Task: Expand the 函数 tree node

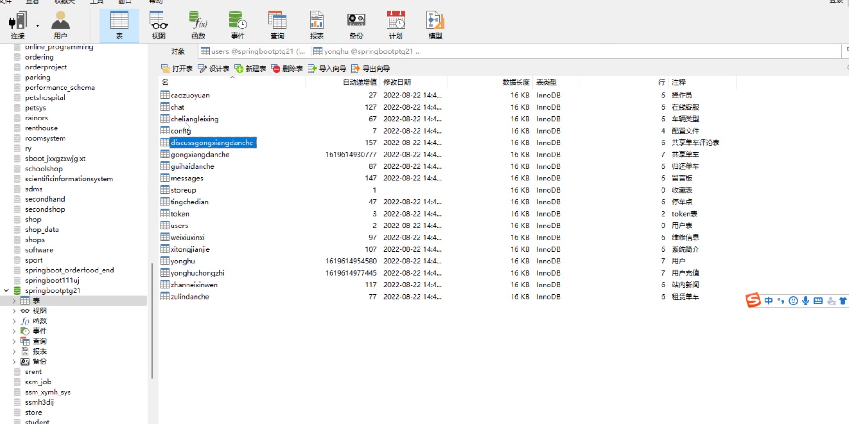Action: tap(14, 321)
